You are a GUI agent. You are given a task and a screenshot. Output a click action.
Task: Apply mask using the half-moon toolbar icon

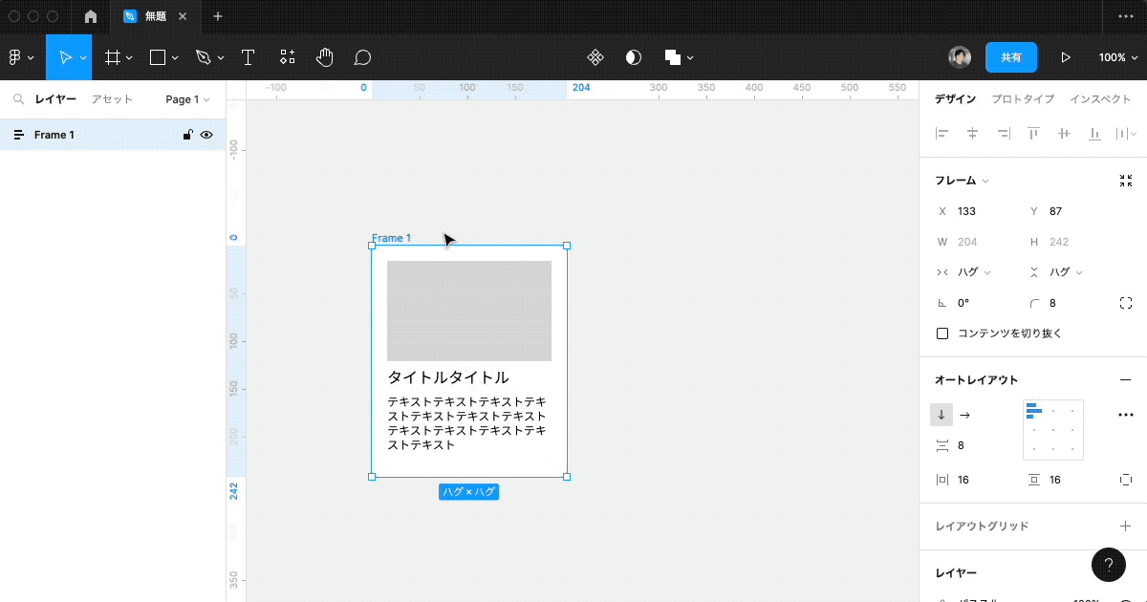point(633,57)
